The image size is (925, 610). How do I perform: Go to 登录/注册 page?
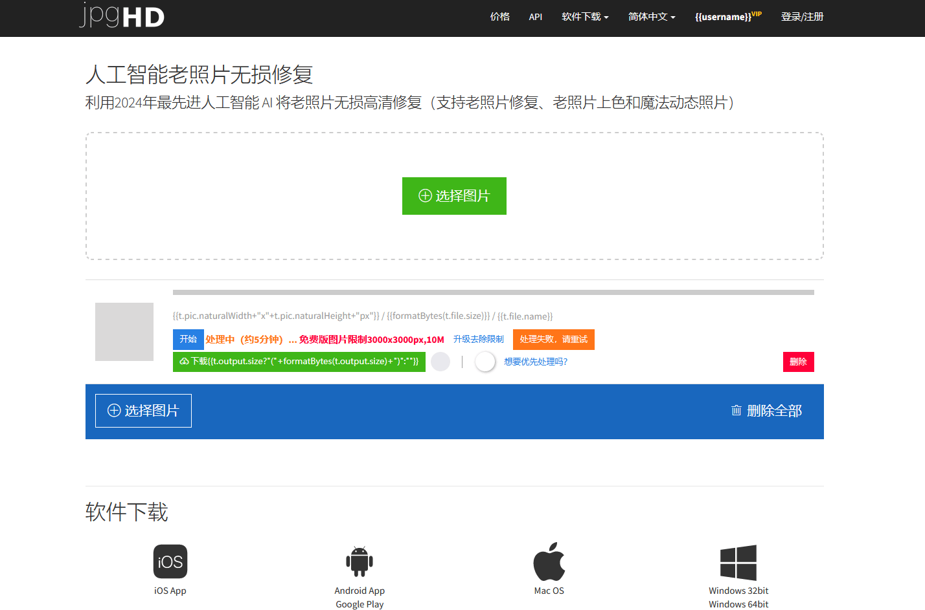pos(802,17)
